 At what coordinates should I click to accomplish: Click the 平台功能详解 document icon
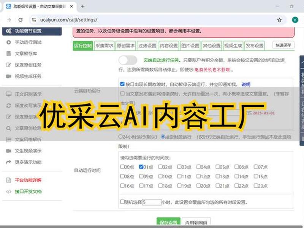(8, 180)
